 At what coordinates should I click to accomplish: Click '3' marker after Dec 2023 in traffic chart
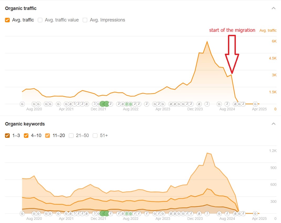point(207,104)
